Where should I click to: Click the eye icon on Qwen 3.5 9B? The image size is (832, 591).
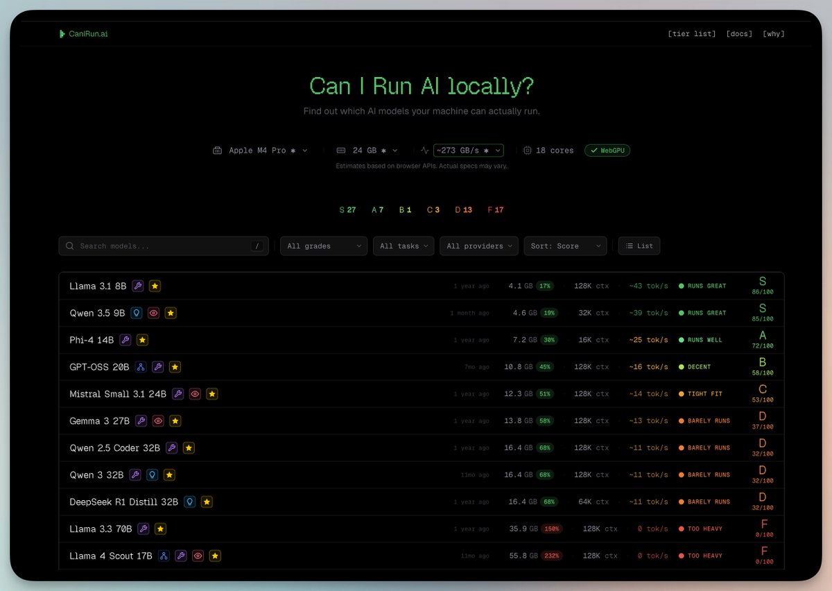pyautogui.click(x=154, y=313)
